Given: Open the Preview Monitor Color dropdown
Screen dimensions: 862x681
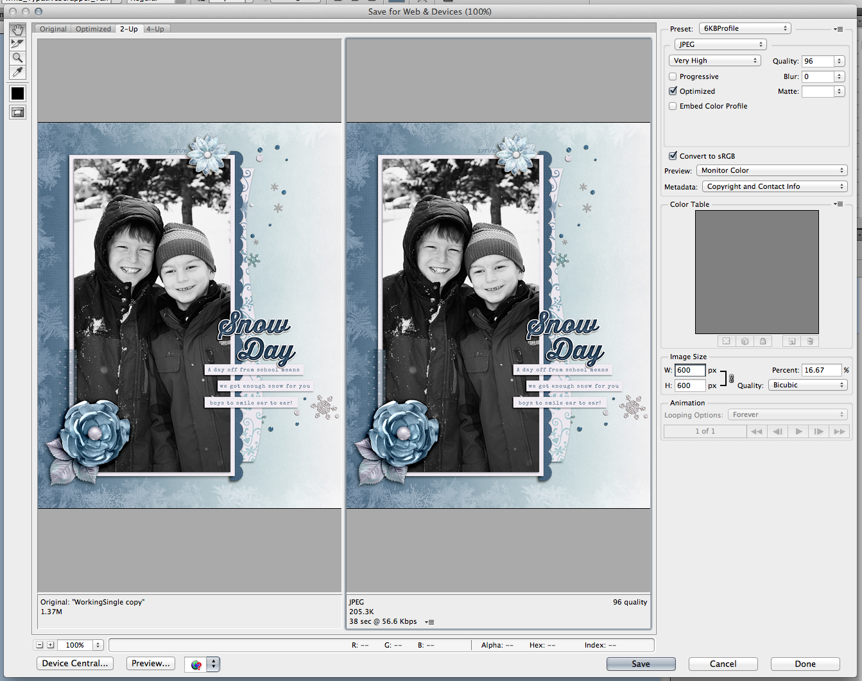Looking at the screenshot, I should click(771, 170).
